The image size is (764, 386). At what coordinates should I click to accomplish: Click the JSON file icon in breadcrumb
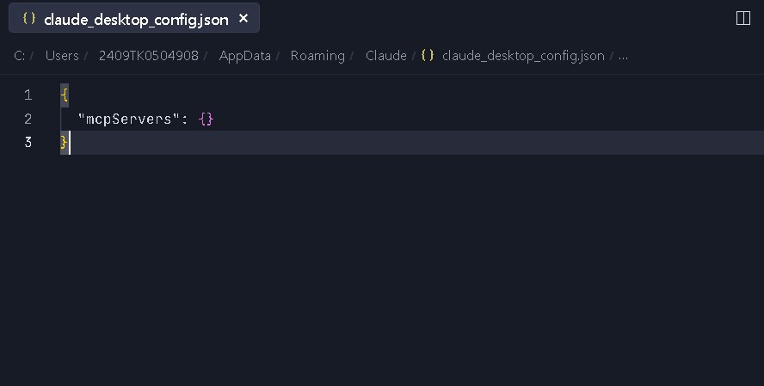click(428, 55)
